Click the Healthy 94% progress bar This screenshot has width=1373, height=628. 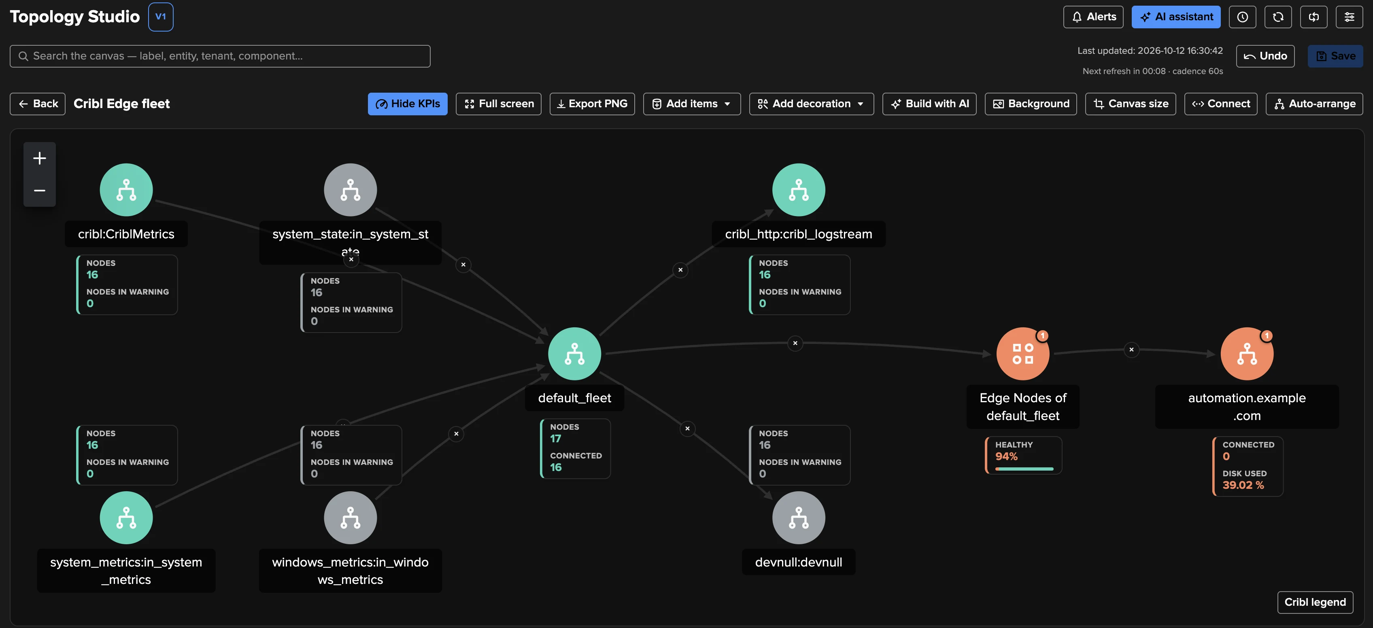[1024, 469]
